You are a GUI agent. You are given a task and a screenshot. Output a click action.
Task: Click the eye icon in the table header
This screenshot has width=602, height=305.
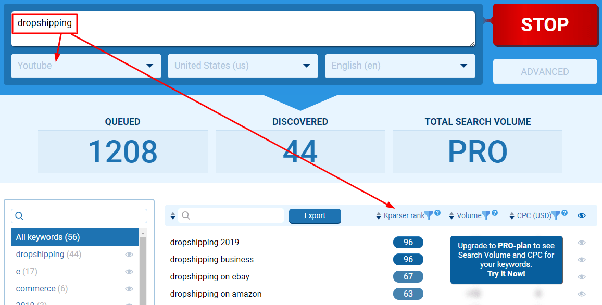pyautogui.click(x=581, y=215)
